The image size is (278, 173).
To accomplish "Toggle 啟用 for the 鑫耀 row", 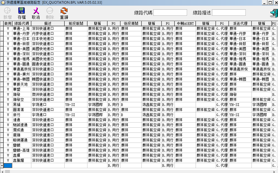I will click(8, 155).
